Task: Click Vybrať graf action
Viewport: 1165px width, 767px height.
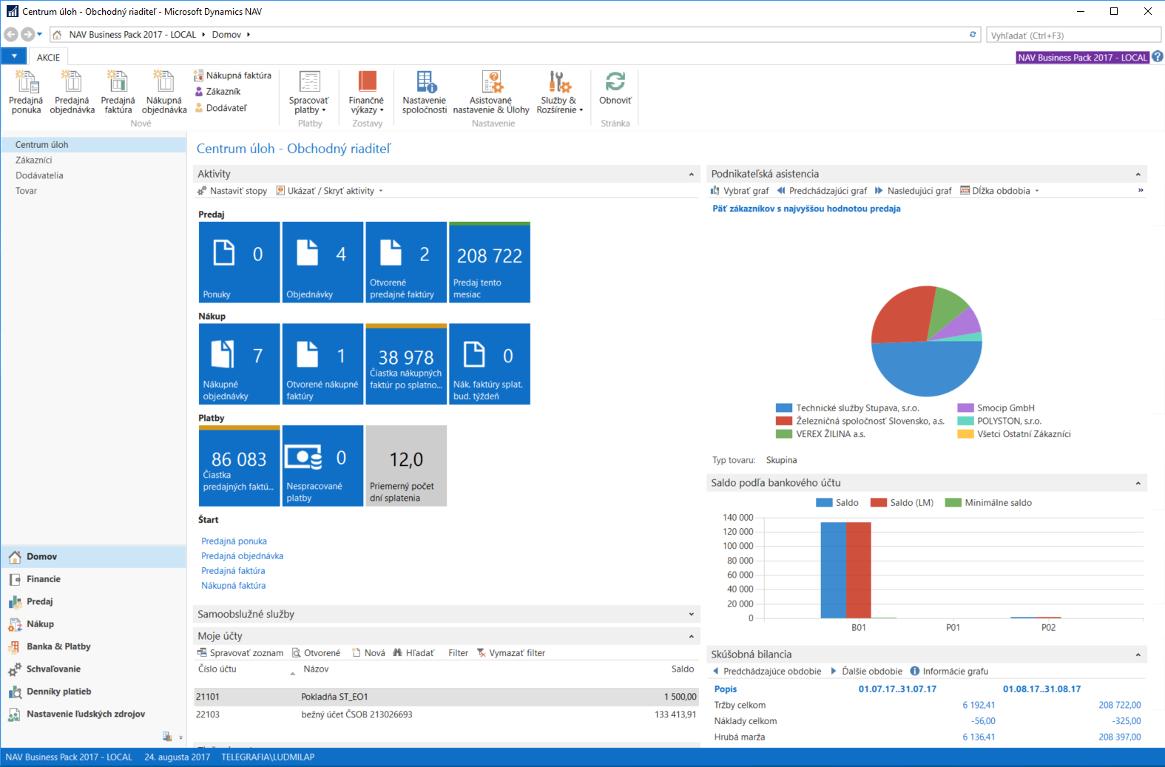Action: pos(740,191)
